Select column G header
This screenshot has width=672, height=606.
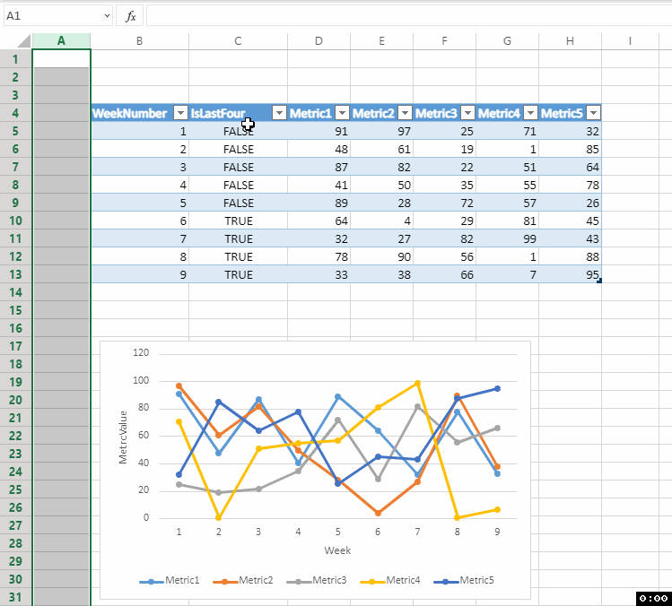click(x=508, y=41)
